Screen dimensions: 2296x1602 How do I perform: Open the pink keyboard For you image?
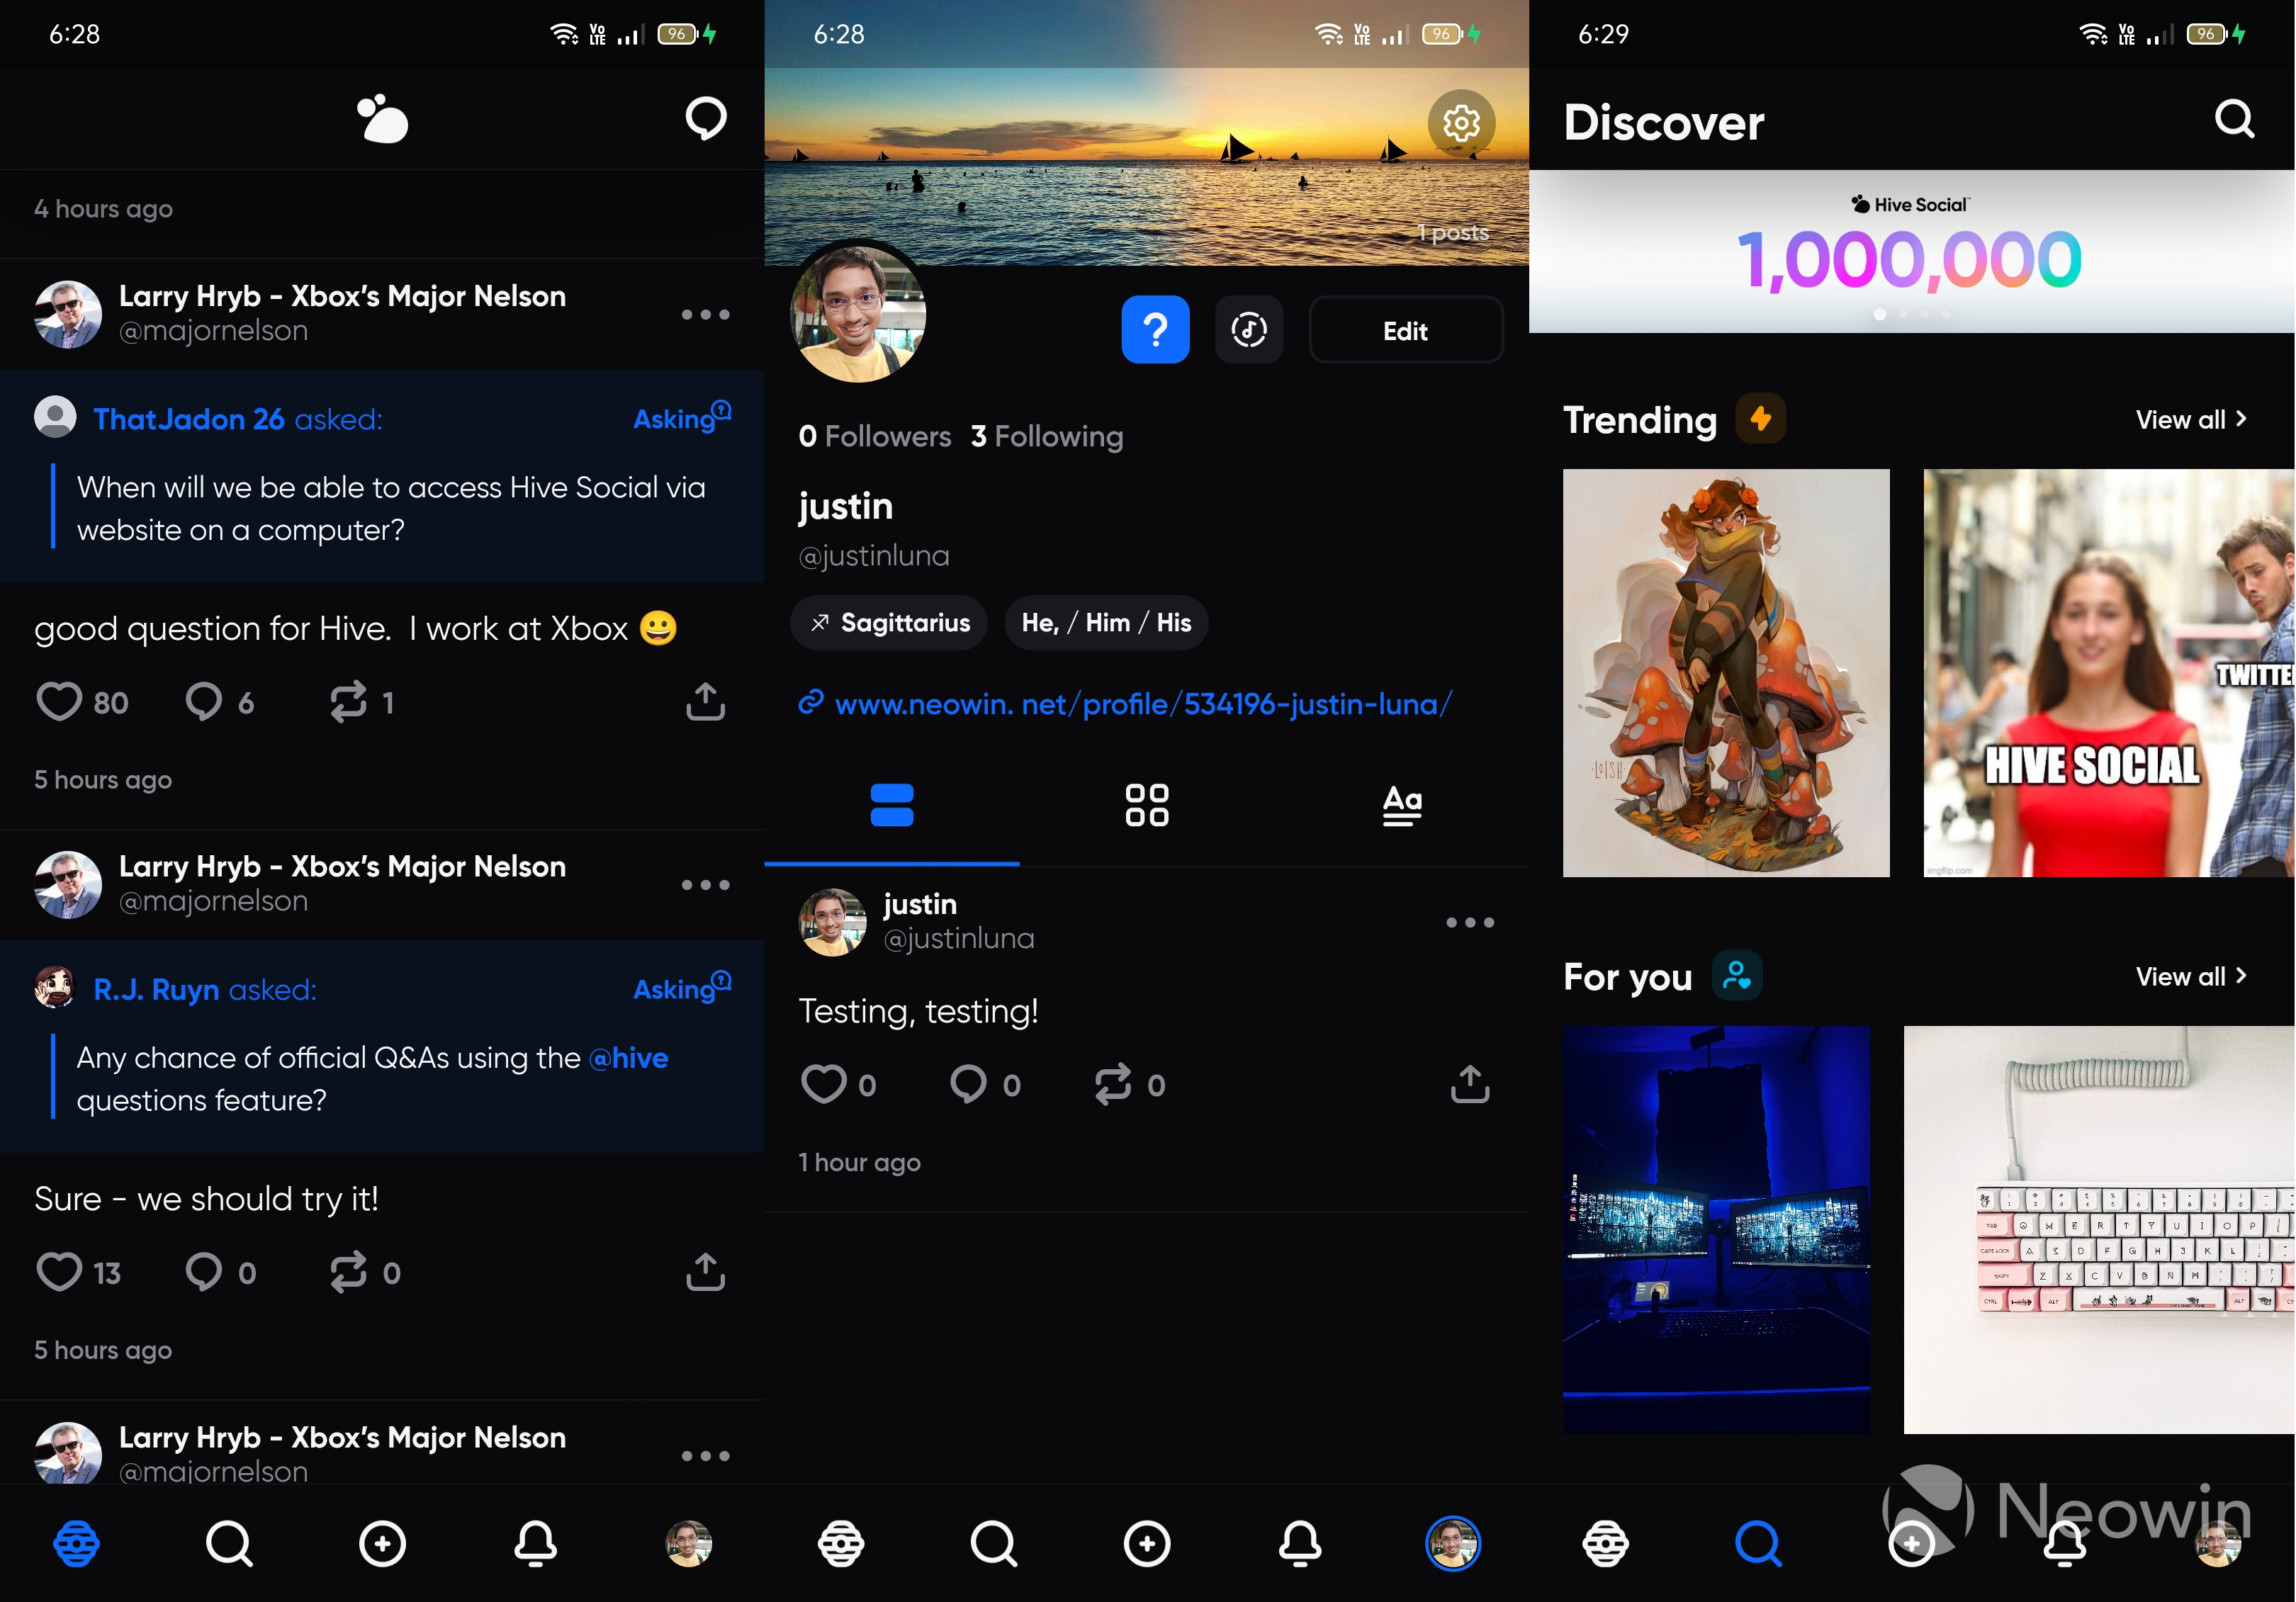(2099, 1229)
